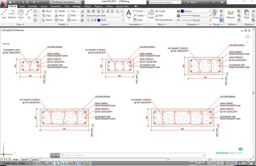Screen dimensions: 256x166
Task: Expand the Modify panel dropdown
Action: point(67,24)
